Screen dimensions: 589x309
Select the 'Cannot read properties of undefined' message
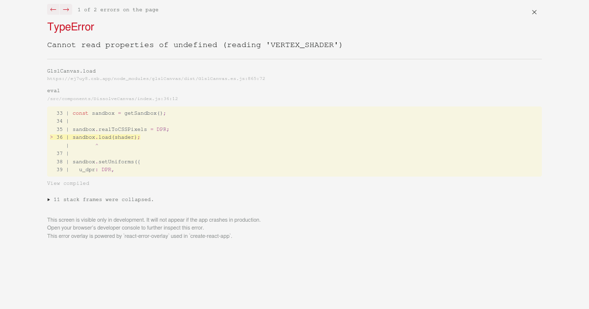[195, 45]
